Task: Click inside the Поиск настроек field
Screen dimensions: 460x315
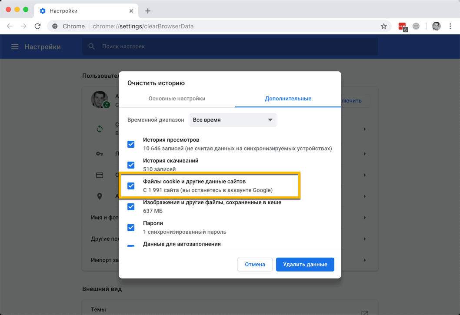Action: click(x=174, y=46)
